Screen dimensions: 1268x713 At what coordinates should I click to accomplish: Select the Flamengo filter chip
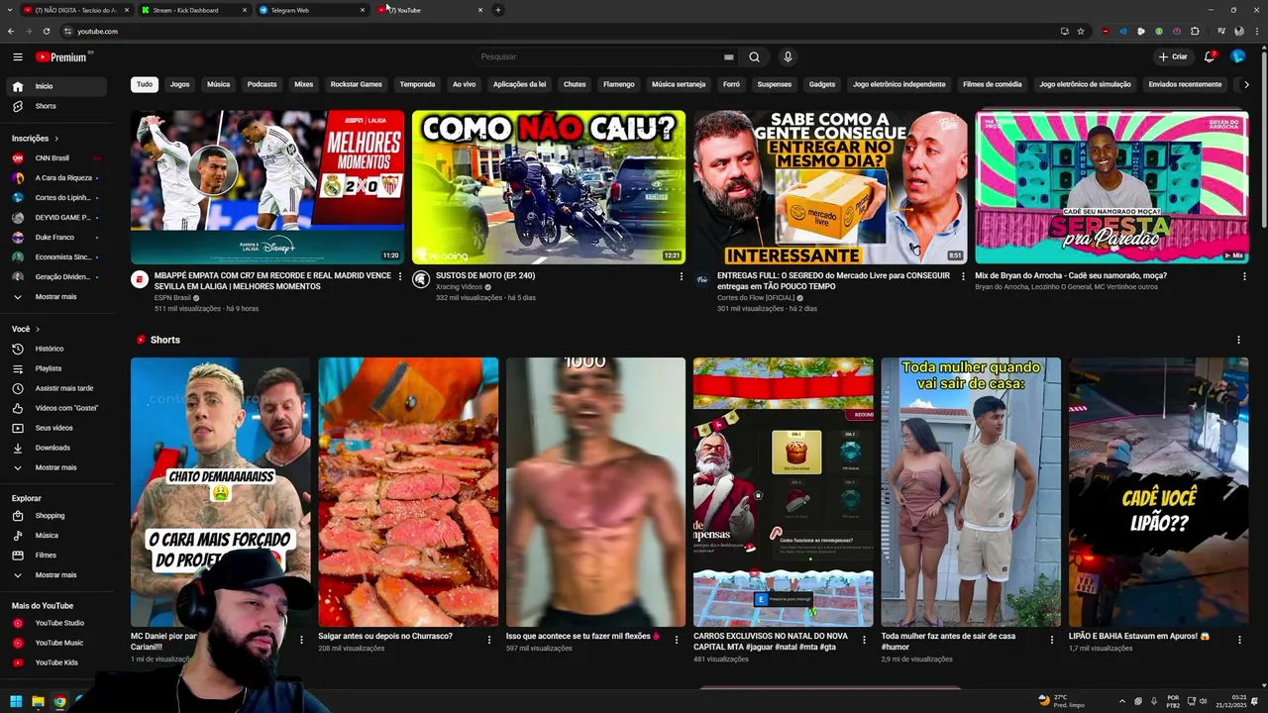coord(618,84)
